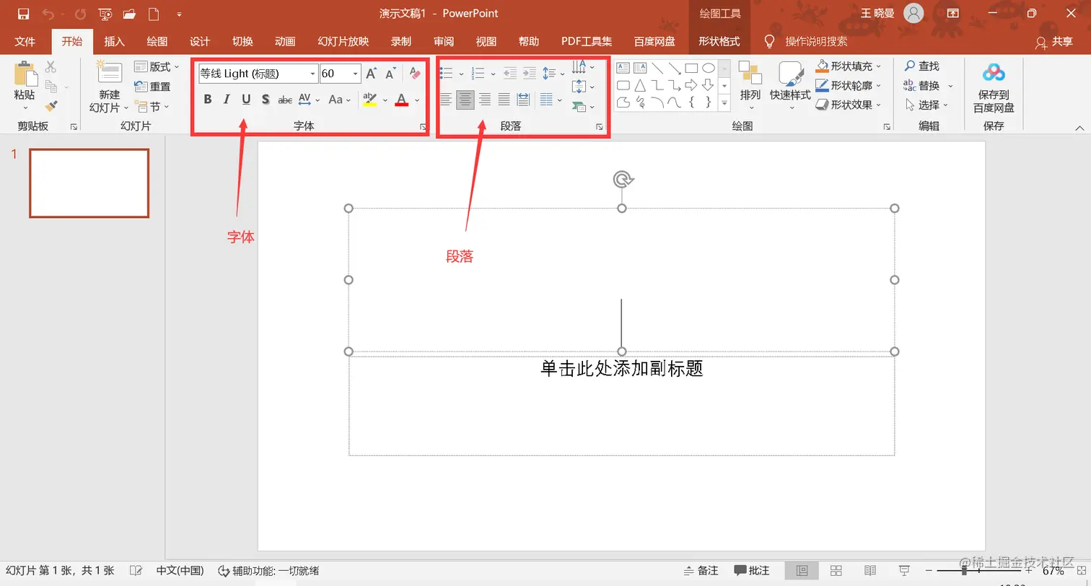Apply distributed alignment to the text

pyautogui.click(x=523, y=100)
